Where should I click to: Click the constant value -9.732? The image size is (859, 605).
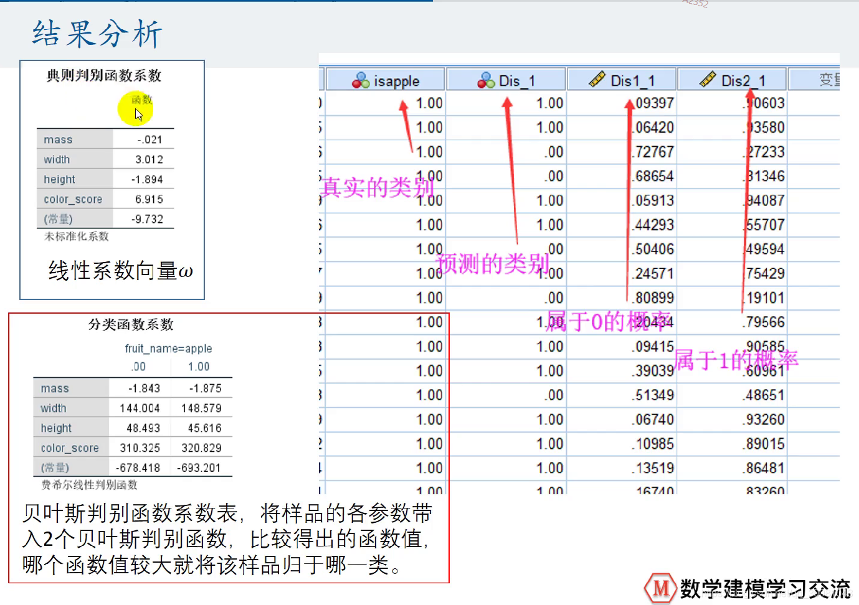(147, 219)
